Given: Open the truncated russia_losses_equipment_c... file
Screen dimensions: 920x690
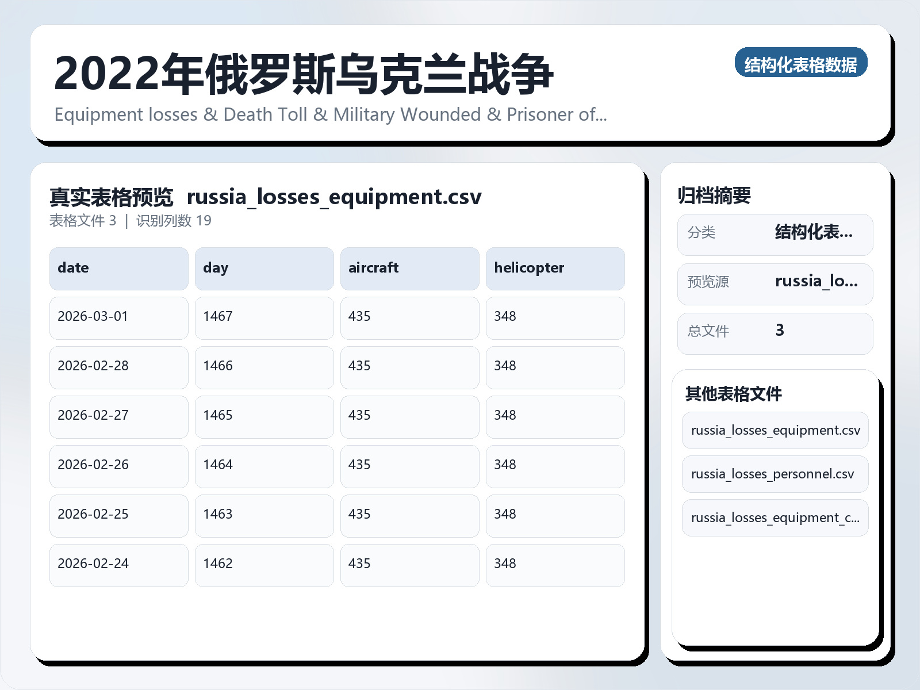Looking at the screenshot, I should click(775, 517).
